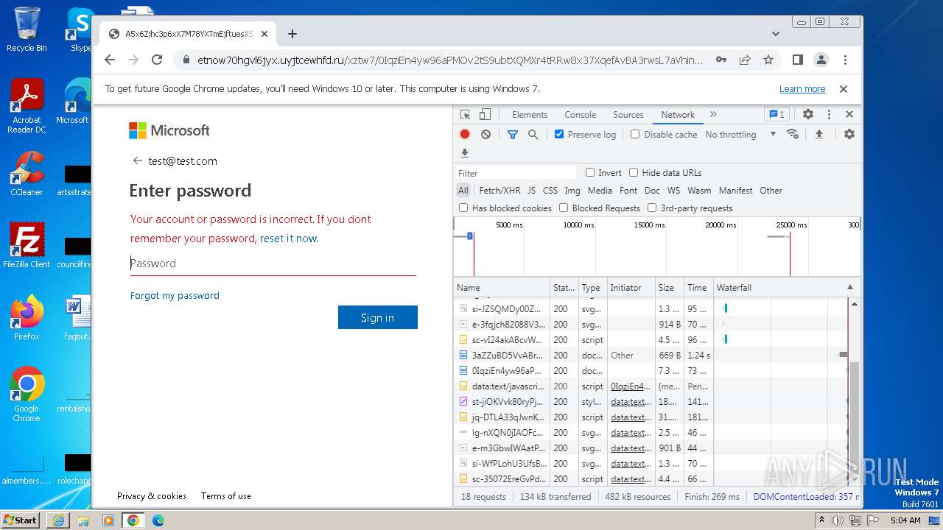The width and height of the screenshot is (943, 530).
Task: Open CCleaner desktop shortcut
Action: pyautogui.click(x=27, y=174)
